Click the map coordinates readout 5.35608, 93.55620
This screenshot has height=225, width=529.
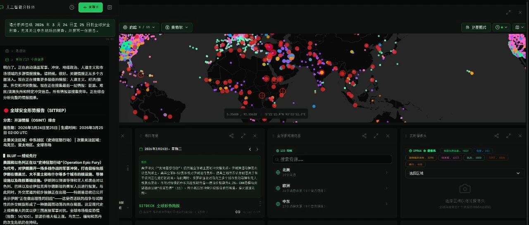[242, 114]
